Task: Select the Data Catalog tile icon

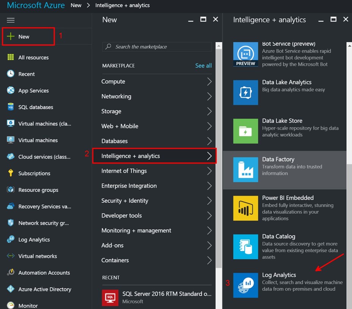Action: click(245, 247)
